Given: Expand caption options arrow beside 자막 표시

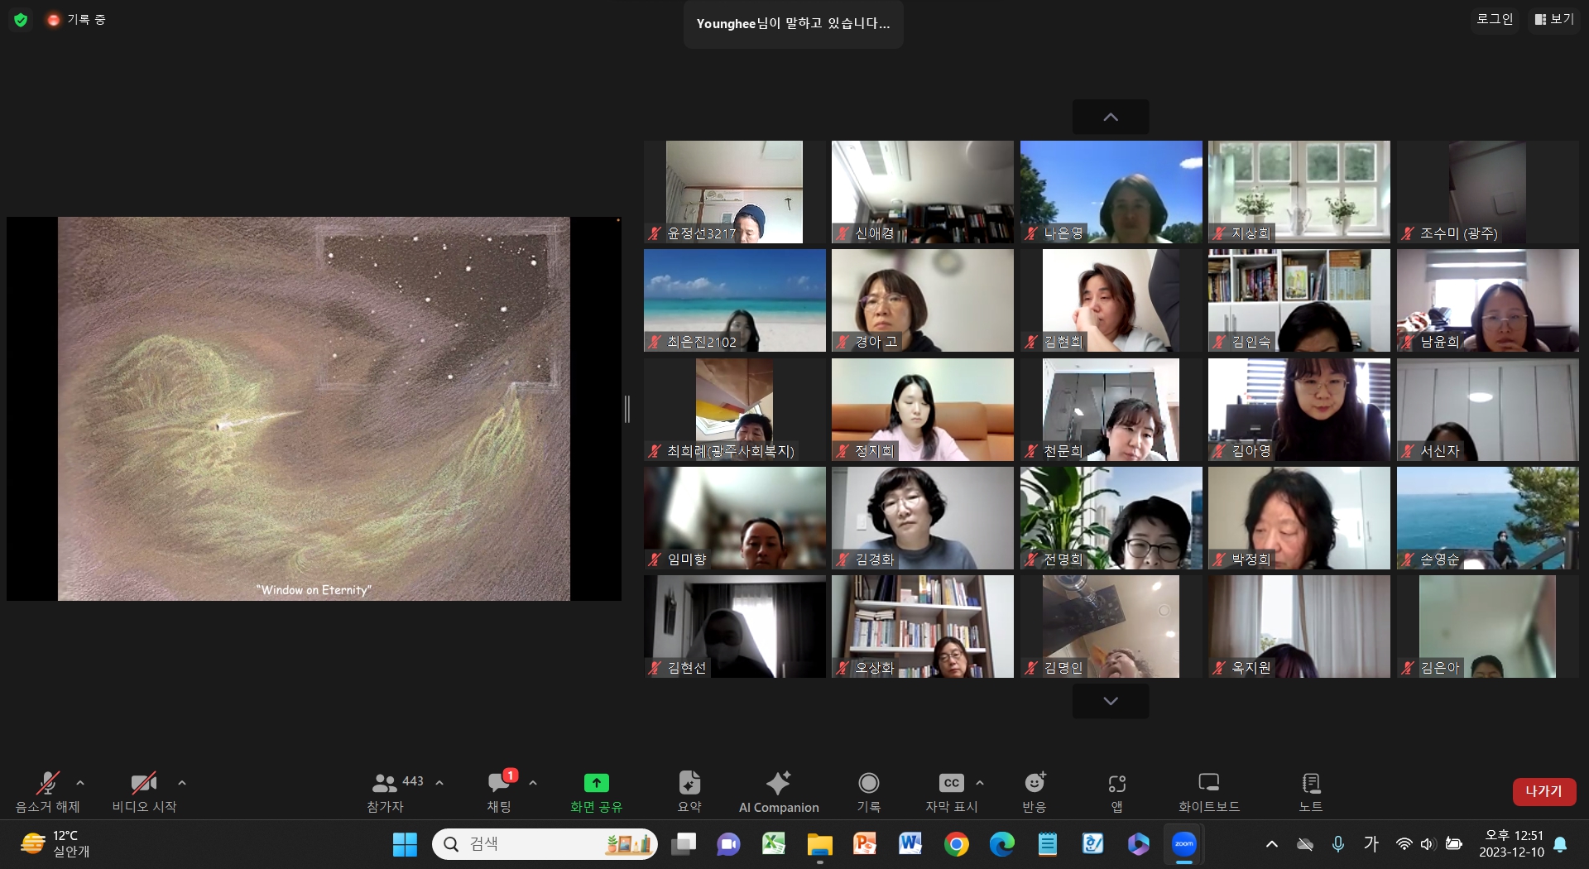Looking at the screenshot, I should [980, 782].
